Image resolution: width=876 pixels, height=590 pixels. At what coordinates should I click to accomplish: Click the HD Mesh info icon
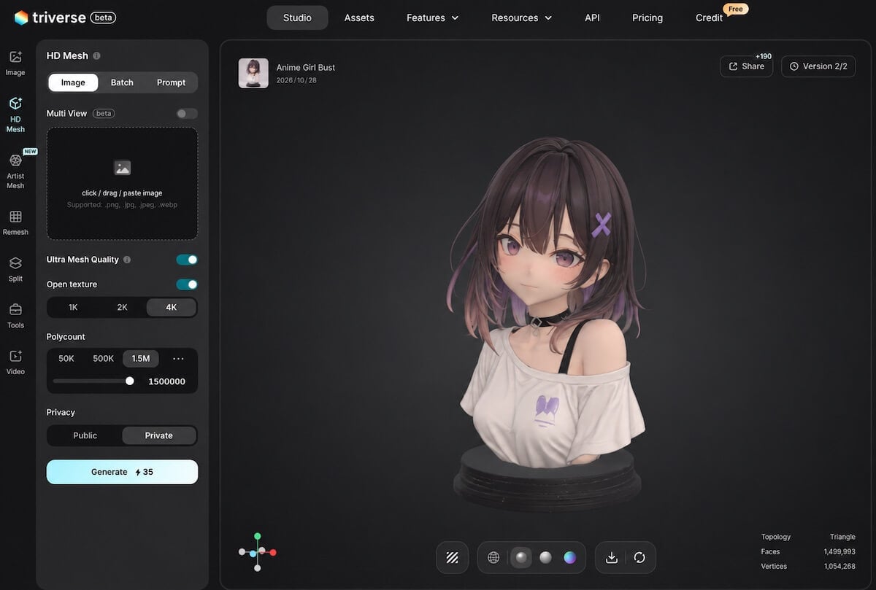click(96, 55)
